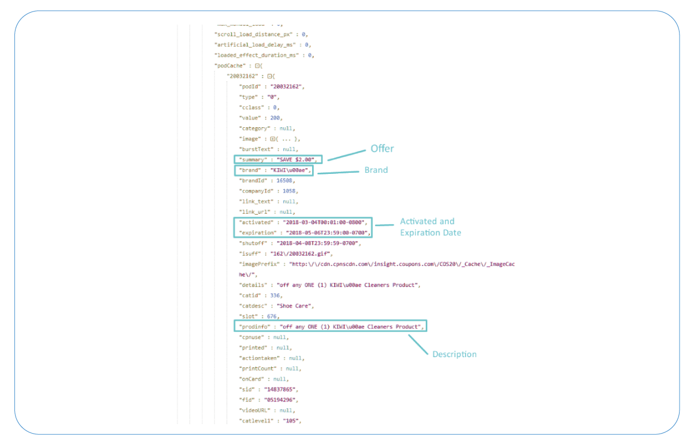Click the "sid" : "14837865" line

pyautogui.click(x=268, y=389)
